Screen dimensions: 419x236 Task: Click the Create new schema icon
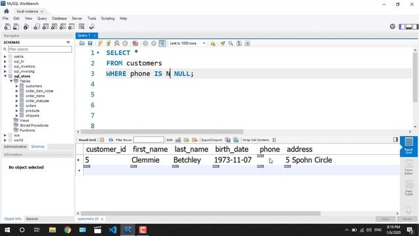coord(37,26)
